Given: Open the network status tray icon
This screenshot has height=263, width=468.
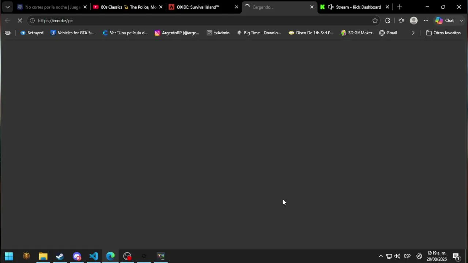Looking at the screenshot, I should pyautogui.click(x=389, y=256).
